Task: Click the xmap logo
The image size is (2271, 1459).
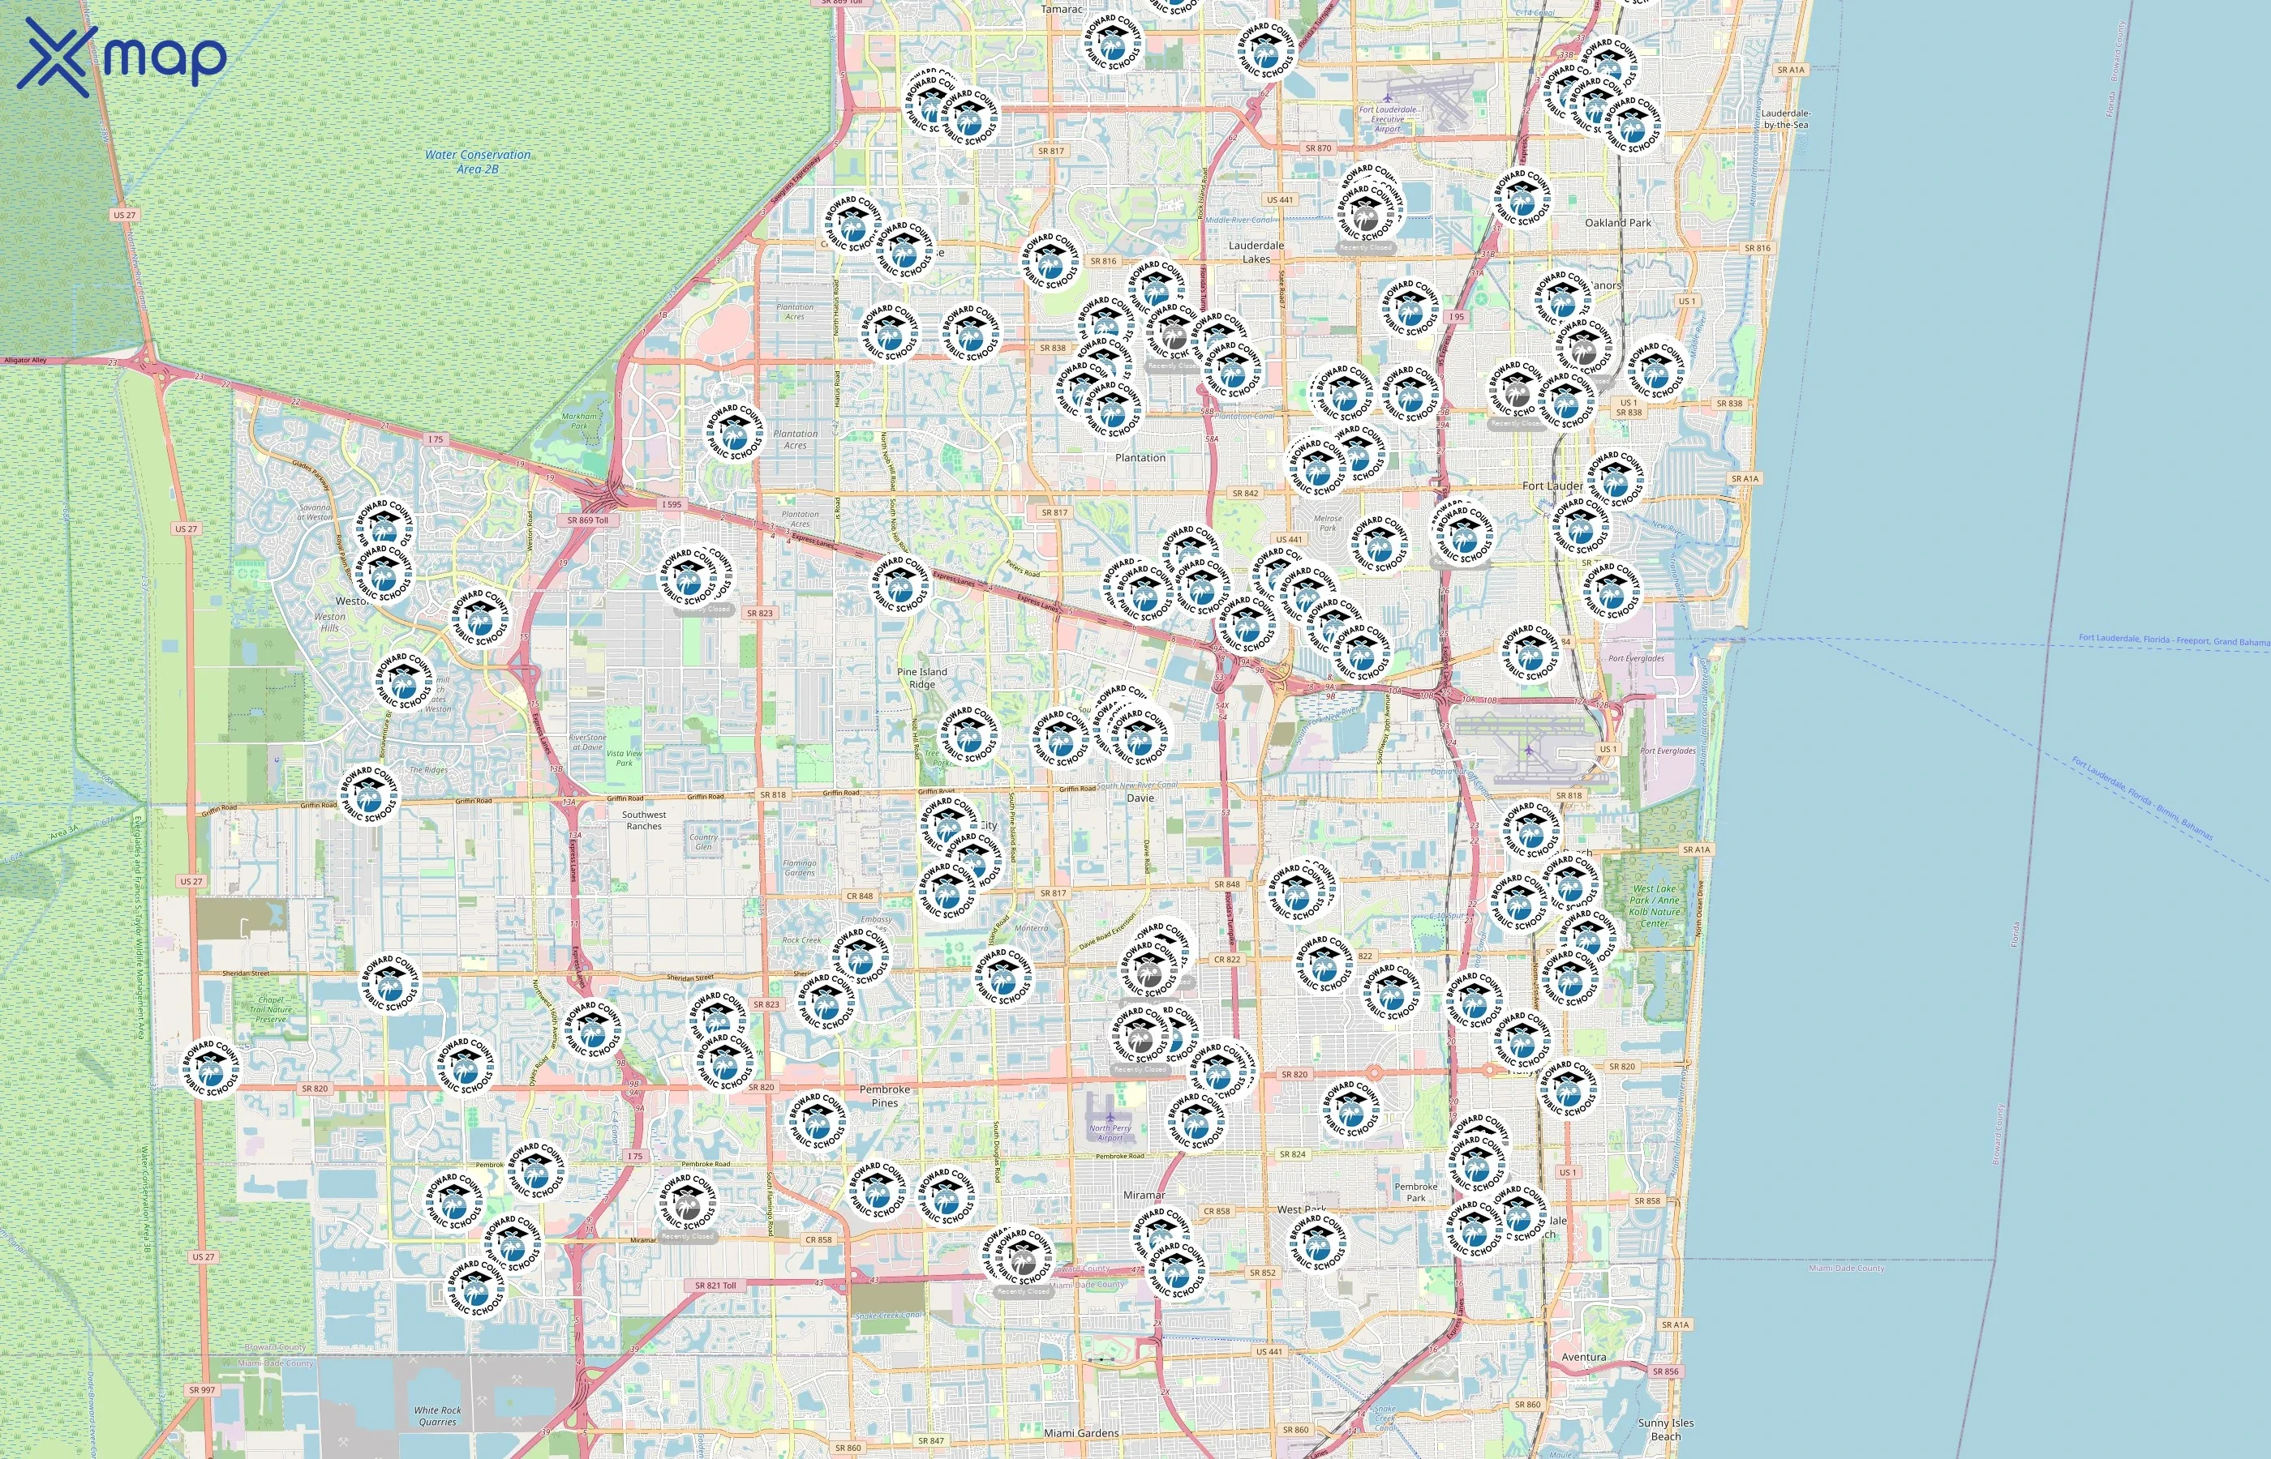Action: click(122, 58)
